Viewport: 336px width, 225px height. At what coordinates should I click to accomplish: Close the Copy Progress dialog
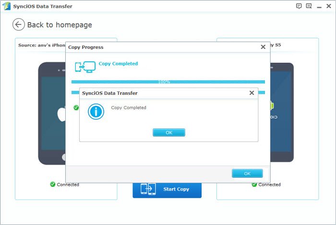click(x=263, y=47)
